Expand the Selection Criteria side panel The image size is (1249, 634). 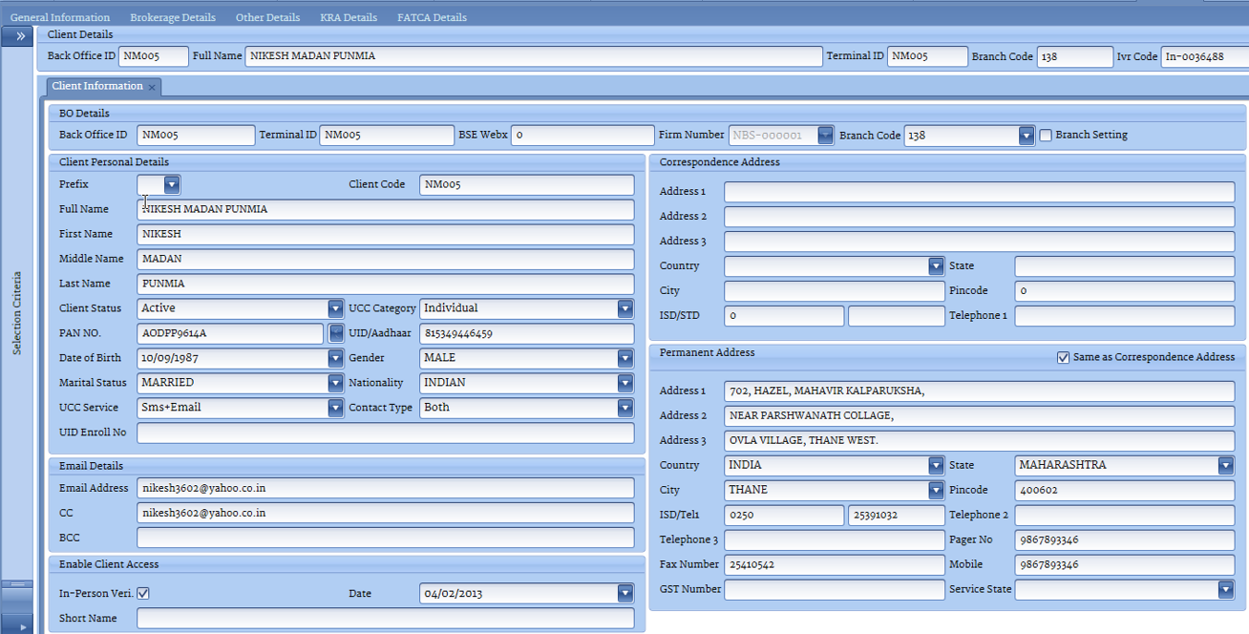click(x=19, y=36)
